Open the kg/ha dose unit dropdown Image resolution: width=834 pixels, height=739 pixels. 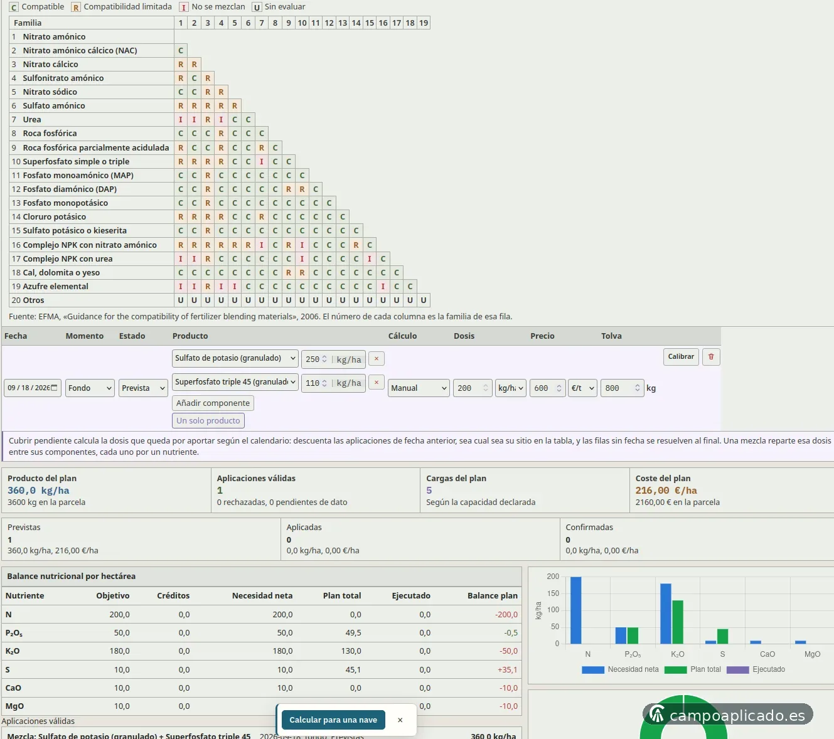click(x=511, y=388)
